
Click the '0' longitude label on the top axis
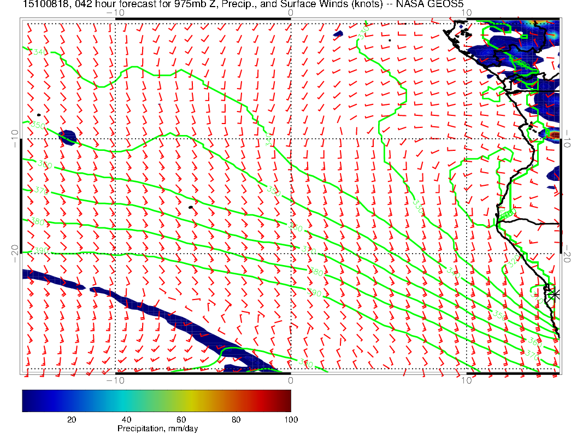pyautogui.click(x=290, y=13)
